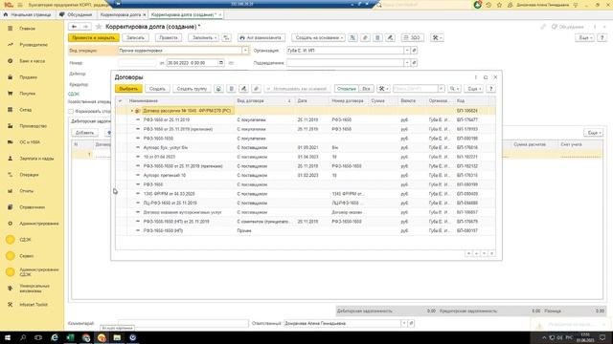Viewport: 613px width, 344px height.
Task: Open the Операции sidebar section
Action: pyautogui.click(x=29, y=175)
